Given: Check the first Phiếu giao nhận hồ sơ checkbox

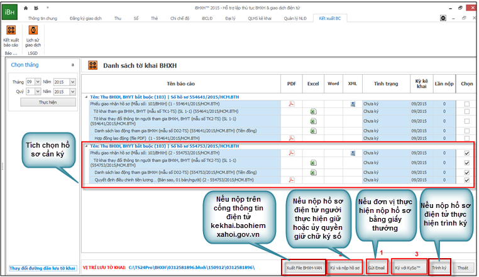Looking at the screenshot, I should click(466, 104).
